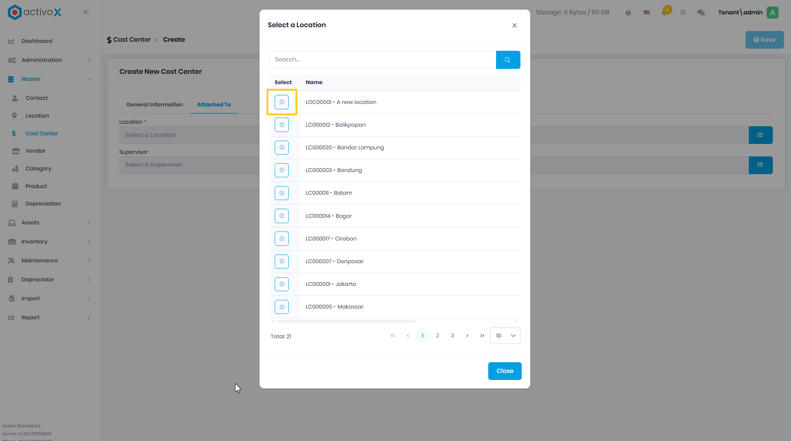The width and height of the screenshot is (791, 441).
Task: Open Cost Center in the sidebar
Action: coord(42,134)
